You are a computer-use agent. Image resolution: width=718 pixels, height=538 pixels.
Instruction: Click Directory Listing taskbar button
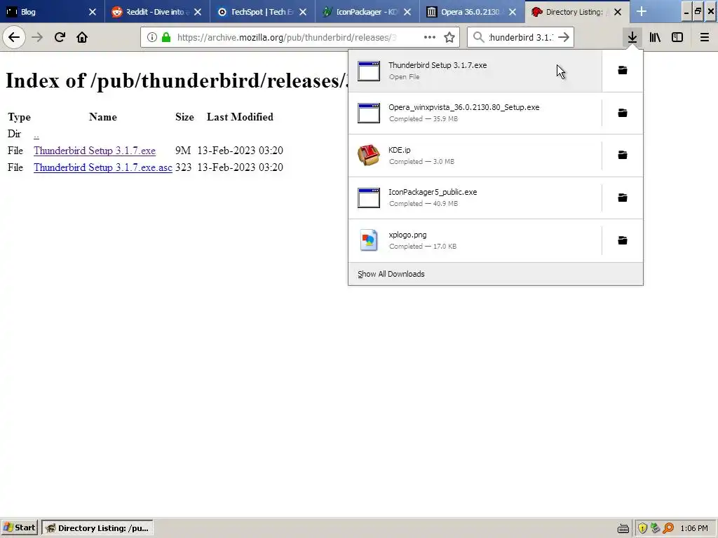[97, 528]
